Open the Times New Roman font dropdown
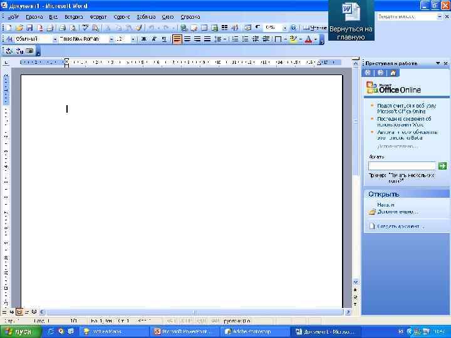This screenshot has height=338, width=451. 111,39
